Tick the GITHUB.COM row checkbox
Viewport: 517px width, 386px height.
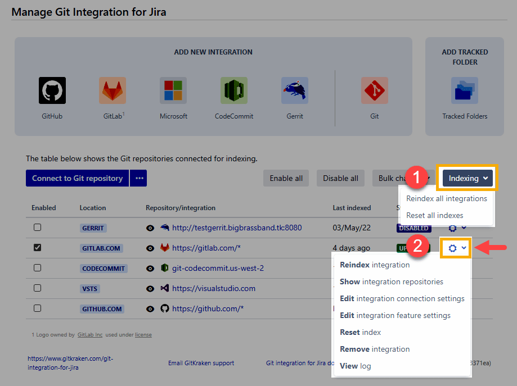(x=37, y=308)
